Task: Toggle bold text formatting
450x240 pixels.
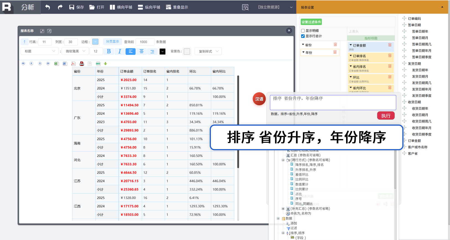Action: tap(109, 51)
